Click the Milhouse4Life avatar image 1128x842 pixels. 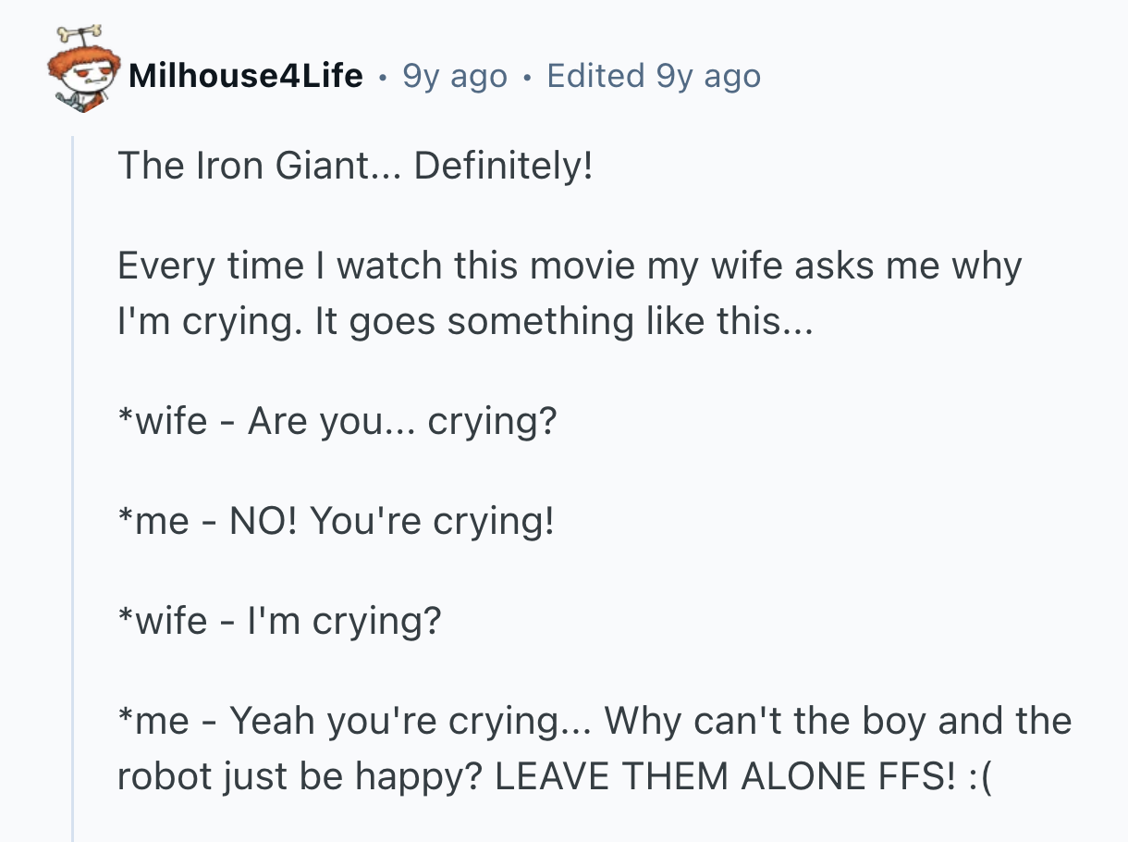[82, 77]
